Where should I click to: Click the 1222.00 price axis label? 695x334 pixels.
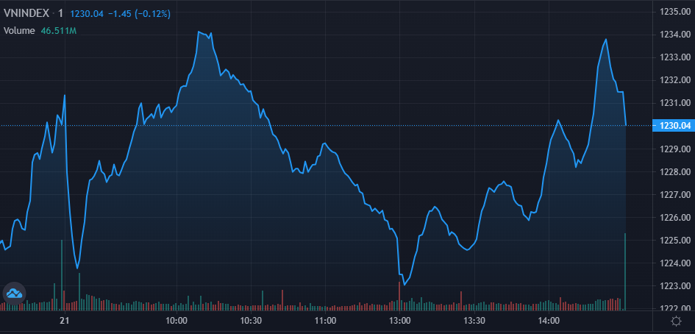[674, 308]
